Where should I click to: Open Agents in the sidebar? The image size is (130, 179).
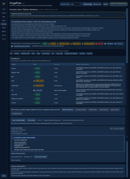click(x=4, y=20)
